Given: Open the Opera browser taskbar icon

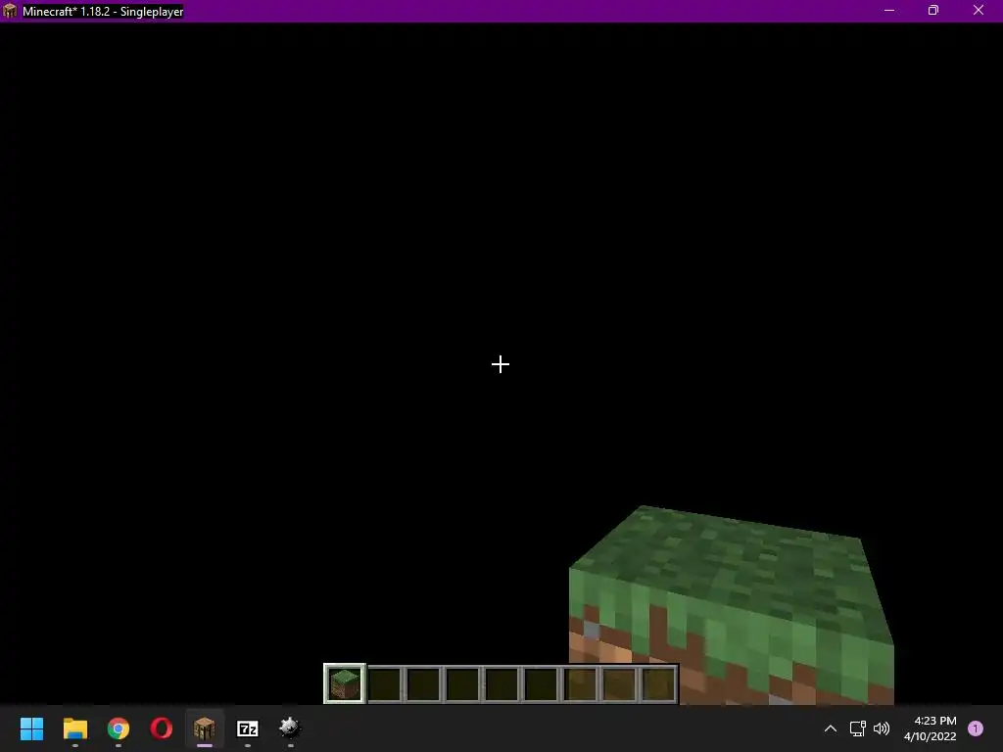Looking at the screenshot, I should (162, 728).
